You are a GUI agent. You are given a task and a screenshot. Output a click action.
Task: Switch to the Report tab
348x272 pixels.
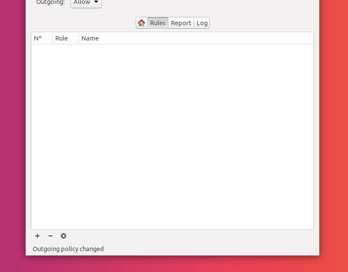click(181, 23)
